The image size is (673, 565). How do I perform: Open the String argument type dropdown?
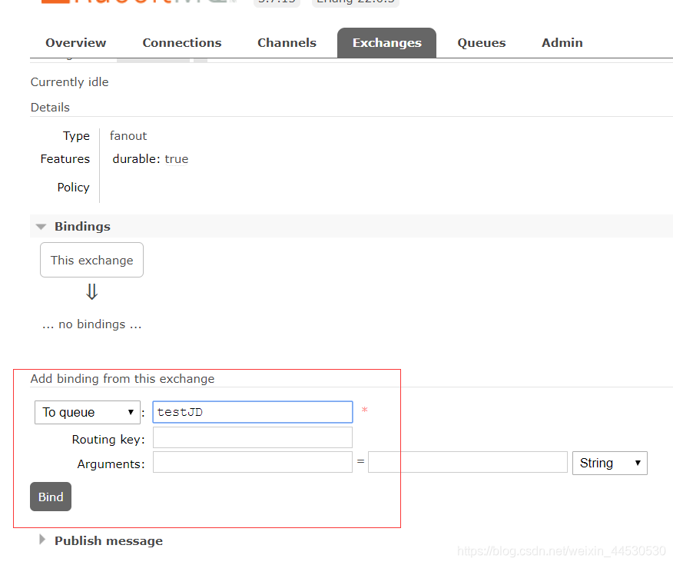(x=609, y=463)
